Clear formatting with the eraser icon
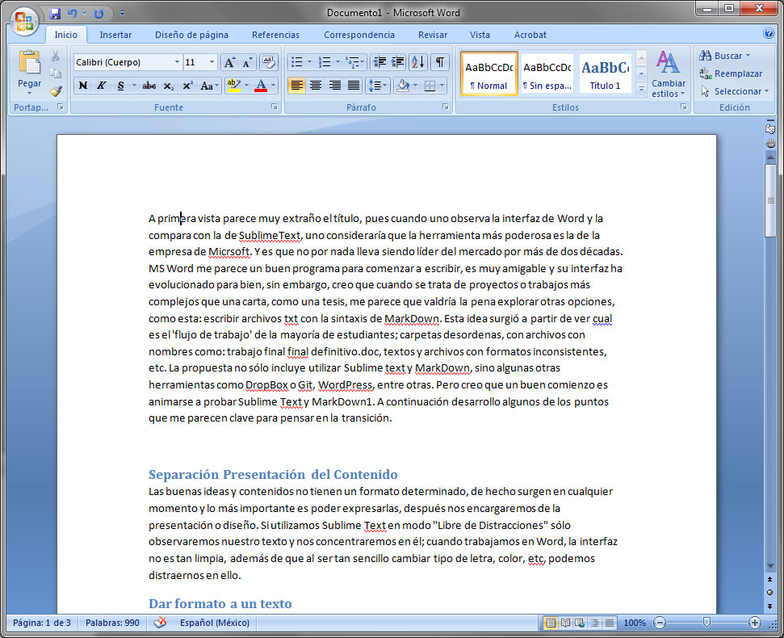Image resolution: width=784 pixels, height=638 pixels. click(x=269, y=62)
